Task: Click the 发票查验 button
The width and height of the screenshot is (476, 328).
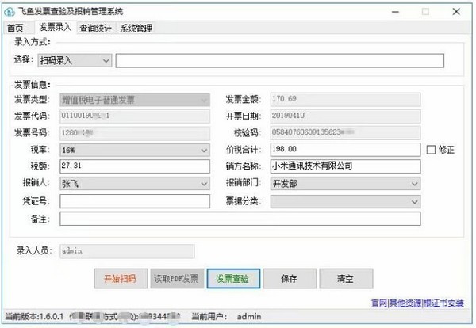Action: pos(233,278)
